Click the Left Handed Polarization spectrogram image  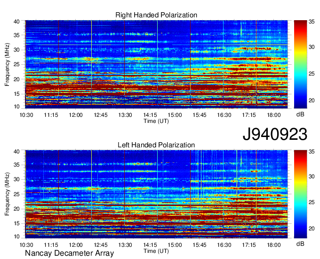point(156,194)
